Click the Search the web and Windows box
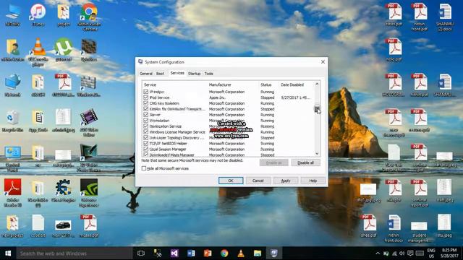Image resolution: width=463 pixels, height=260 pixels. pos(74,253)
